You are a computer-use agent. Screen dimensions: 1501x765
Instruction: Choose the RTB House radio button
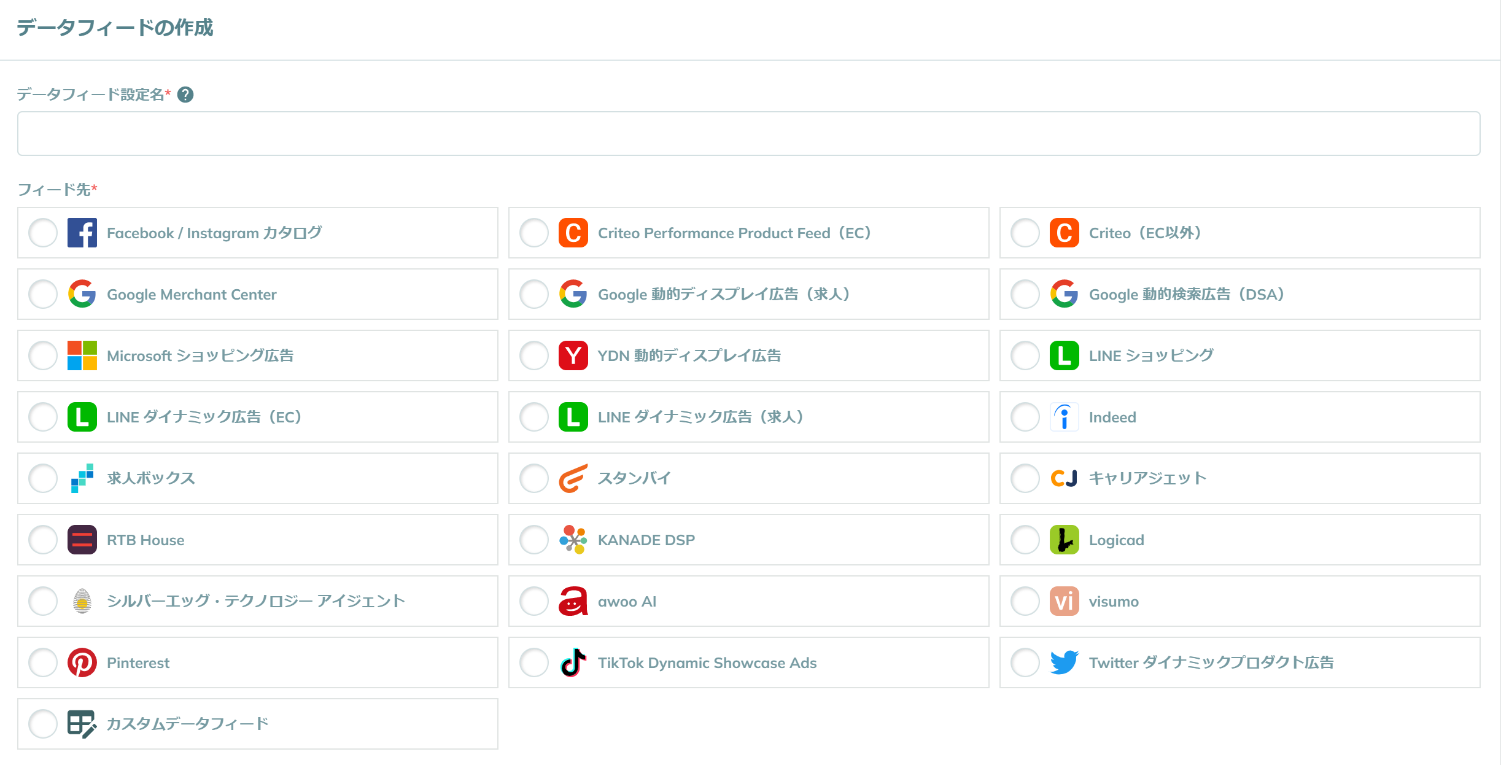(43, 540)
